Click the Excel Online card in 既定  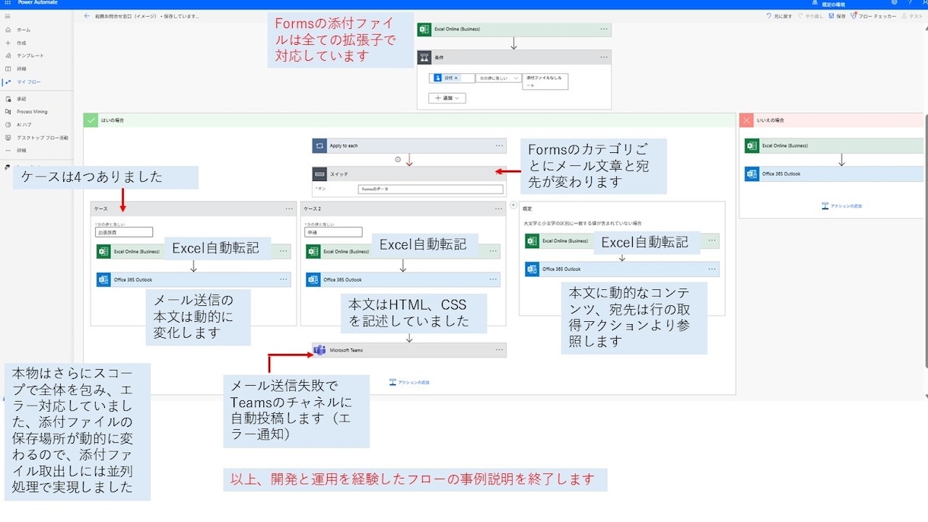[622, 240]
